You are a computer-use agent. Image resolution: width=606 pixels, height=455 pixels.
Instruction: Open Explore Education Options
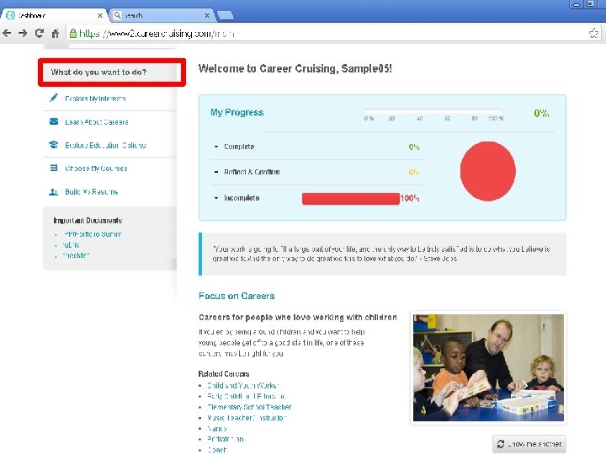point(105,145)
